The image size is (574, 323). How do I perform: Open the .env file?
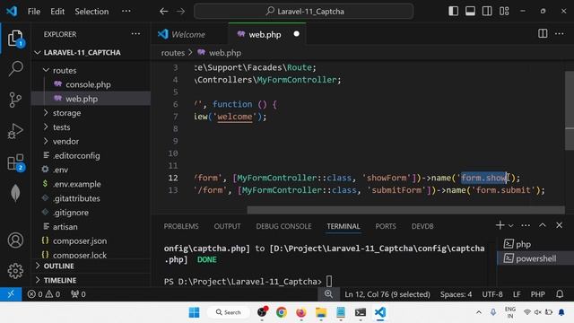[91, 170]
